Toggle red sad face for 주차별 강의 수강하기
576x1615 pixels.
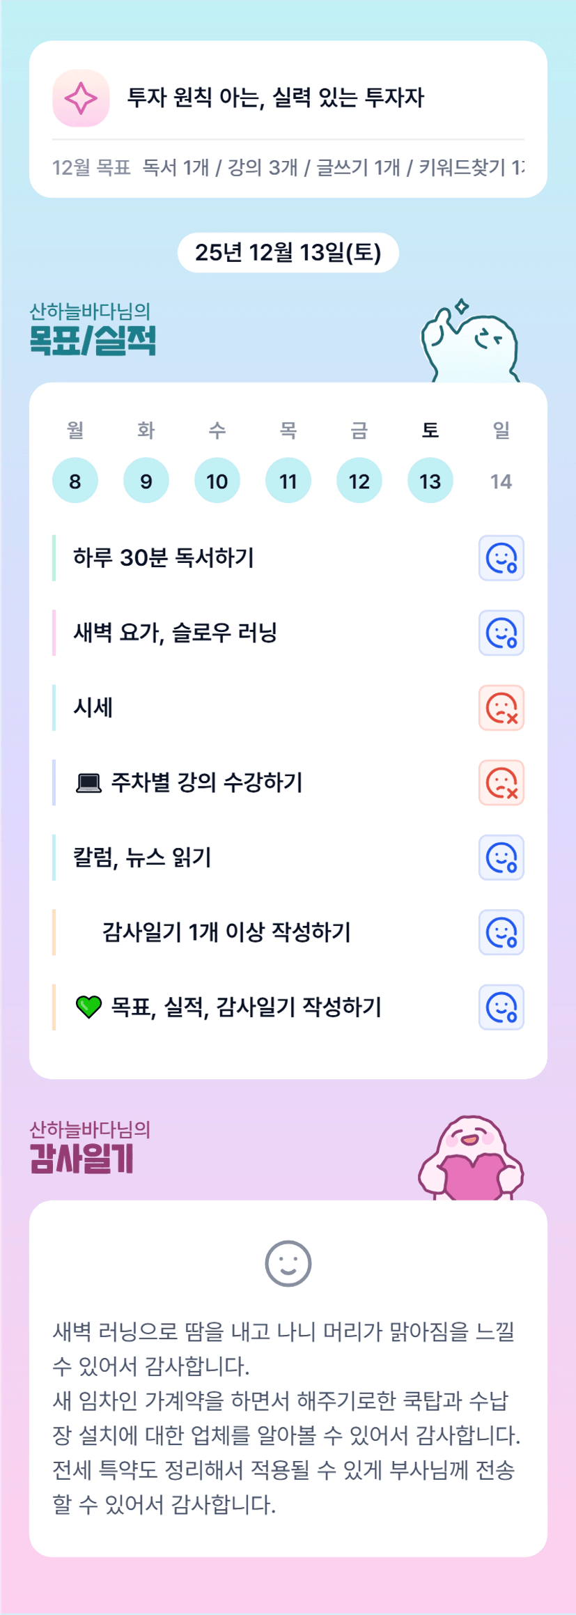click(501, 783)
